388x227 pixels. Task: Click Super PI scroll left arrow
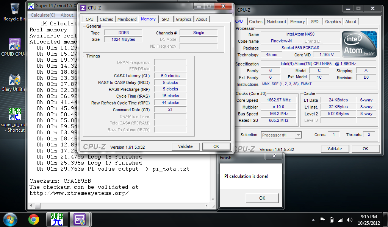point(31,205)
